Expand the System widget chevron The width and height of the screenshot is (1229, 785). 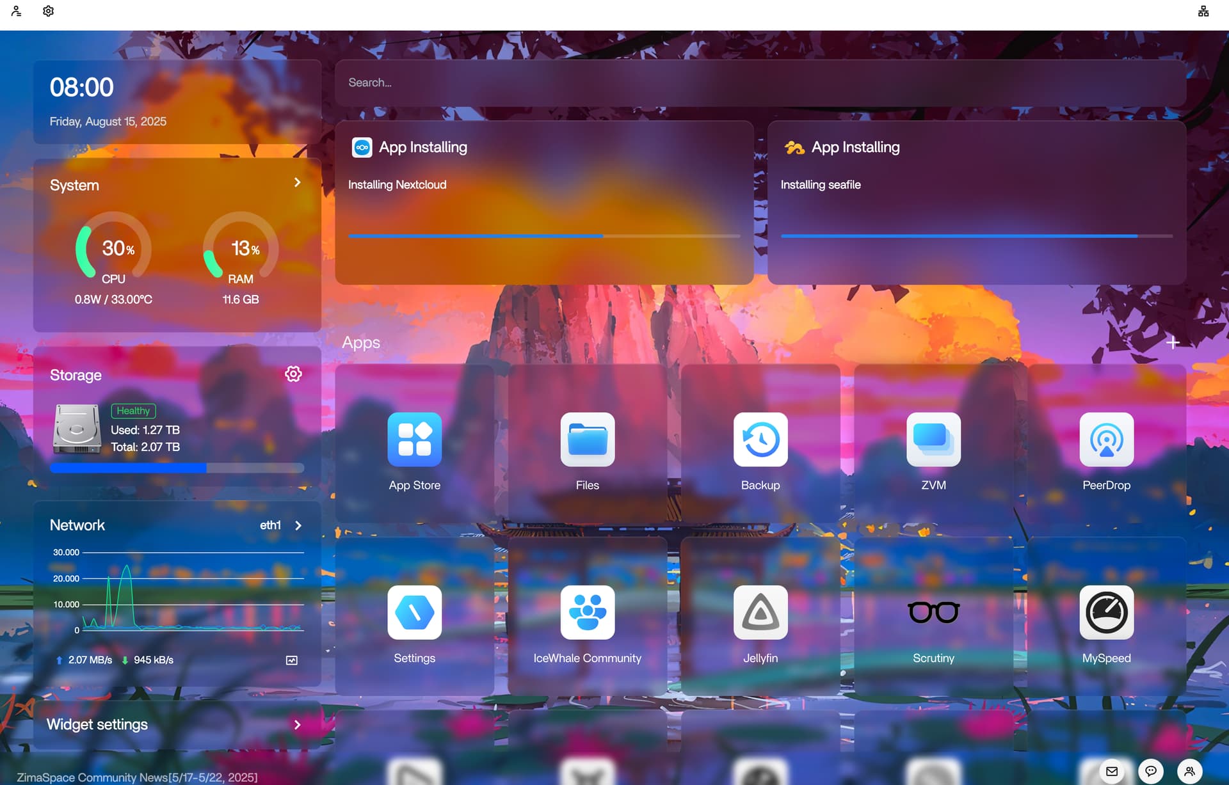pyautogui.click(x=298, y=183)
